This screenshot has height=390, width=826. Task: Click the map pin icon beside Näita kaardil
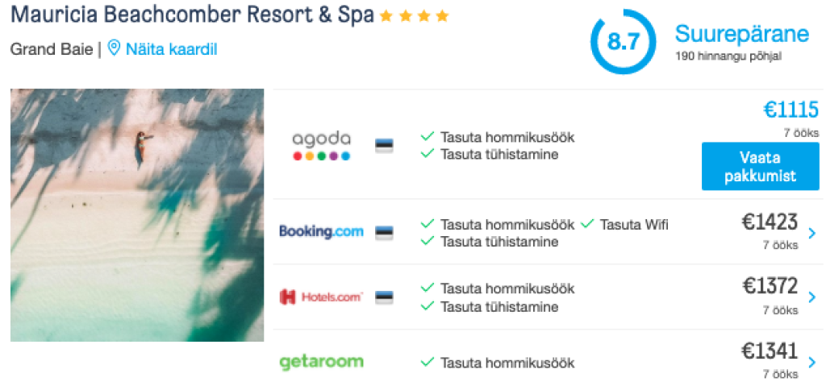[x=114, y=49]
